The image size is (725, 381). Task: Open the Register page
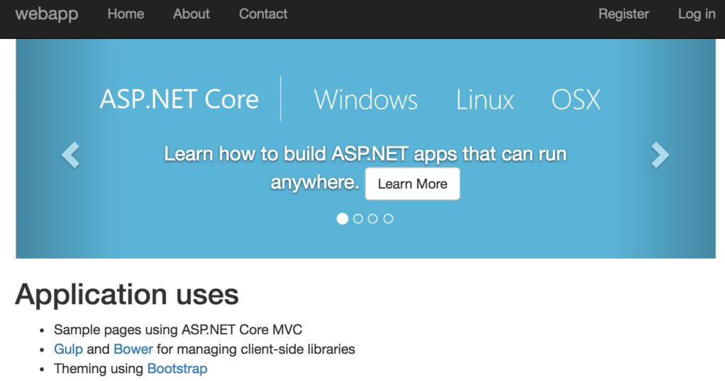coord(624,14)
